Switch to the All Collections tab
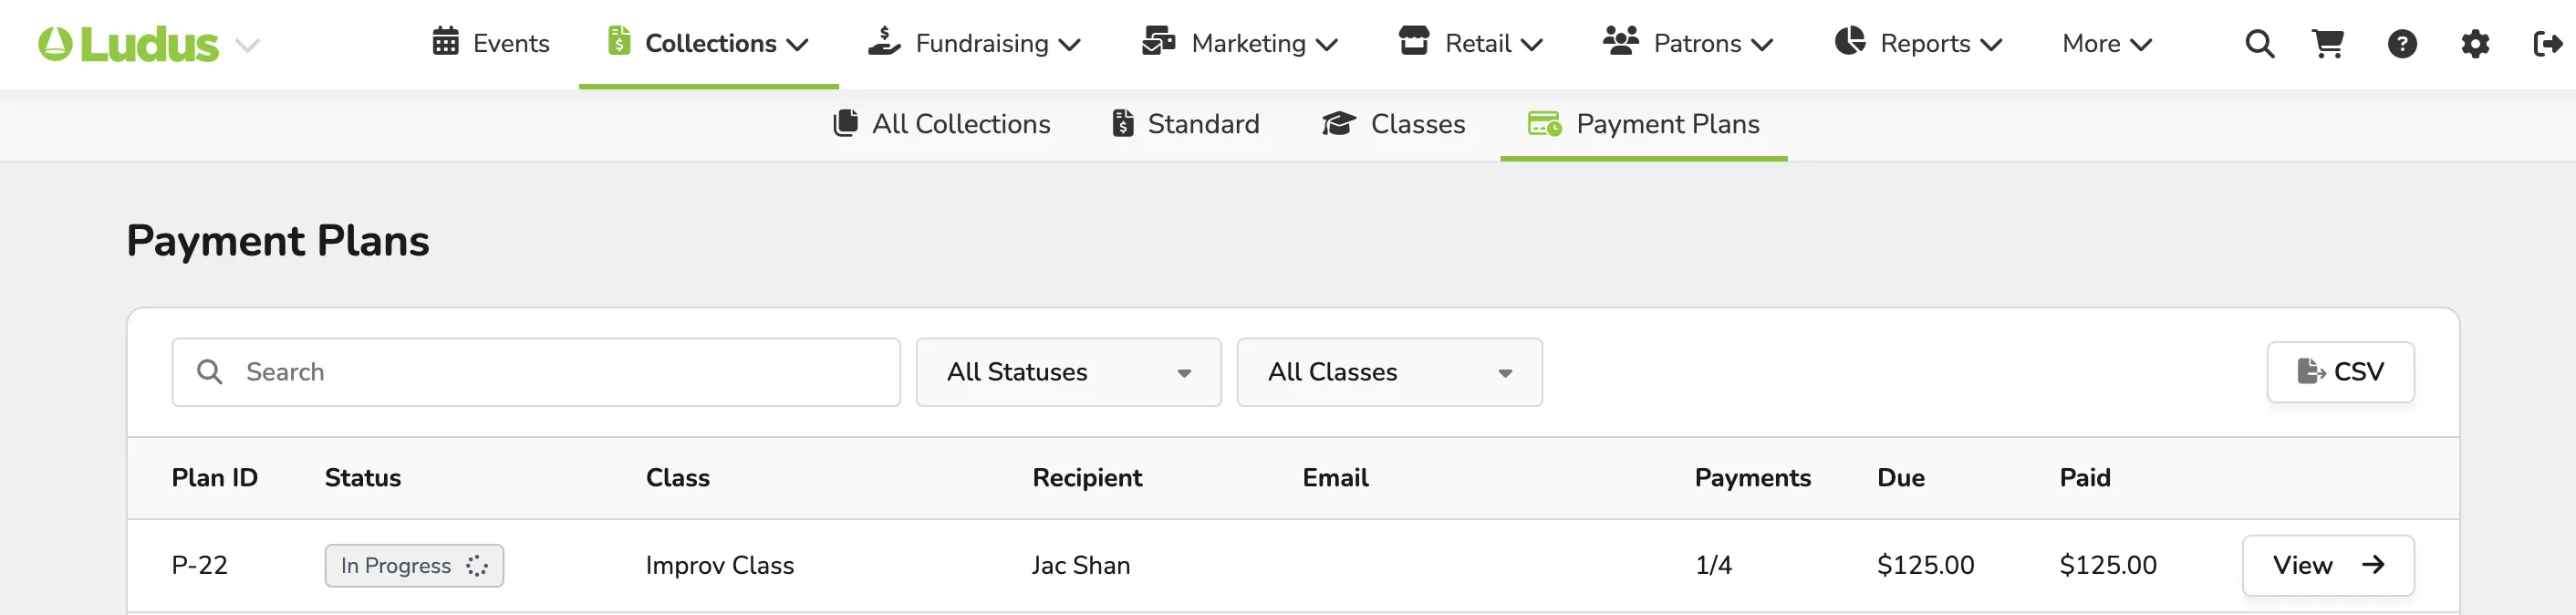 [941, 124]
